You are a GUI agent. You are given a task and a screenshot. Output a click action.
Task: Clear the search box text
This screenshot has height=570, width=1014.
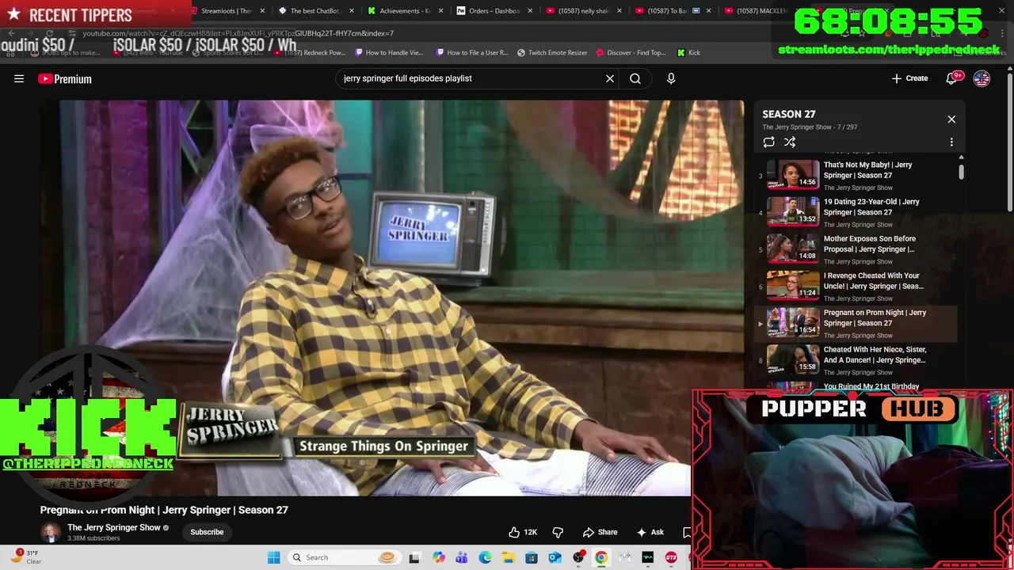pyautogui.click(x=610, y=78)
